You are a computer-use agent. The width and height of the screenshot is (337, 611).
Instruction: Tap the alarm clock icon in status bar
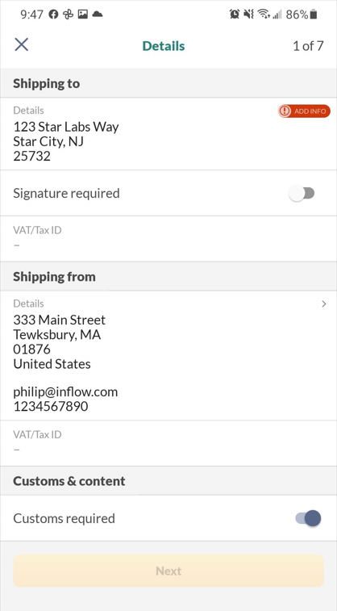tap(235, 15)
